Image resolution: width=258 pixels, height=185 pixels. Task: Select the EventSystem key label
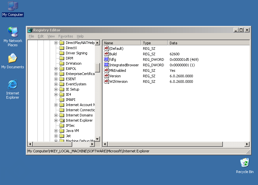coord(76,84)
